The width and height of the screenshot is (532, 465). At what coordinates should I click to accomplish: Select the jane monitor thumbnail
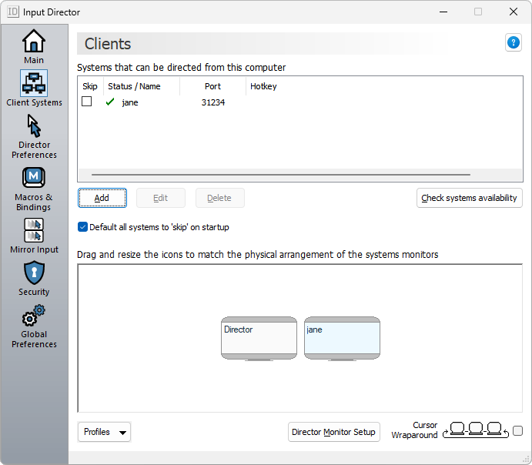pos(342,337)
